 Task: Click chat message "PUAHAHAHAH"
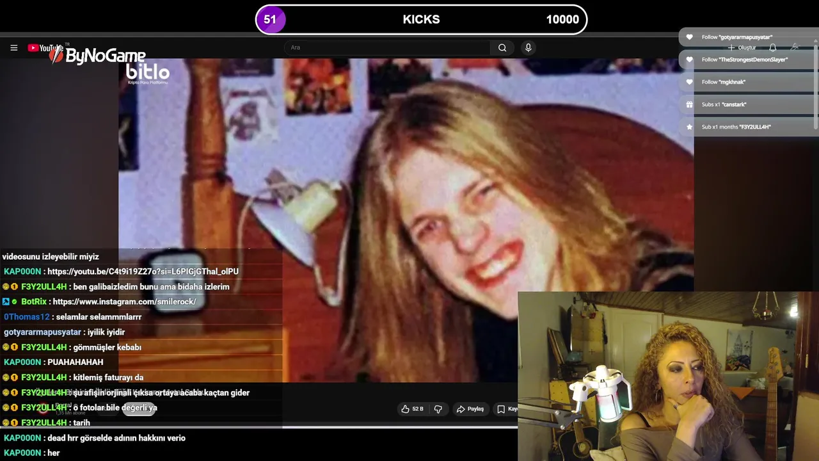75,362
